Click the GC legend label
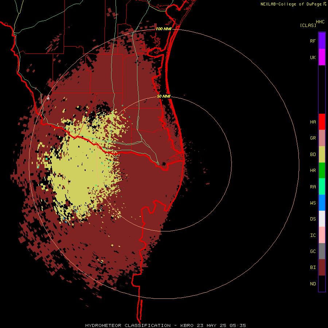The width and height of the screenshot is (328, 328). (313, 251)
